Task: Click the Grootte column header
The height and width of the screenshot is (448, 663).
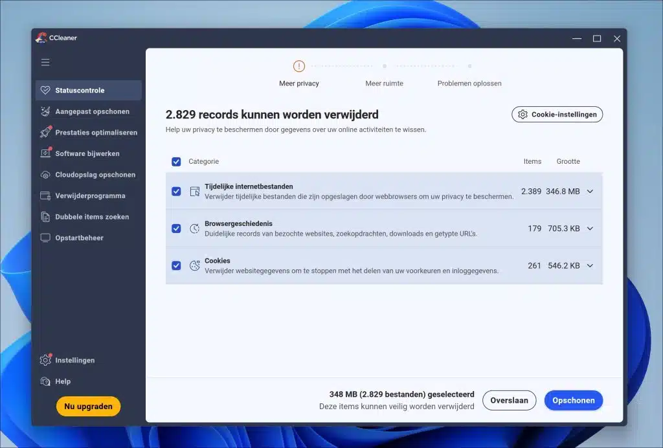Action: (x=568, y=161)
